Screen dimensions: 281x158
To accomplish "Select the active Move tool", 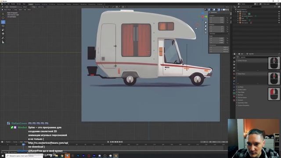I will click(3, 22).
